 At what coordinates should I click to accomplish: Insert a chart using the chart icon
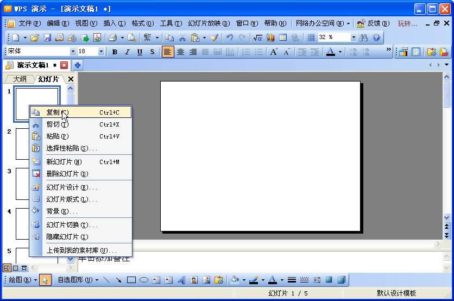270,37
